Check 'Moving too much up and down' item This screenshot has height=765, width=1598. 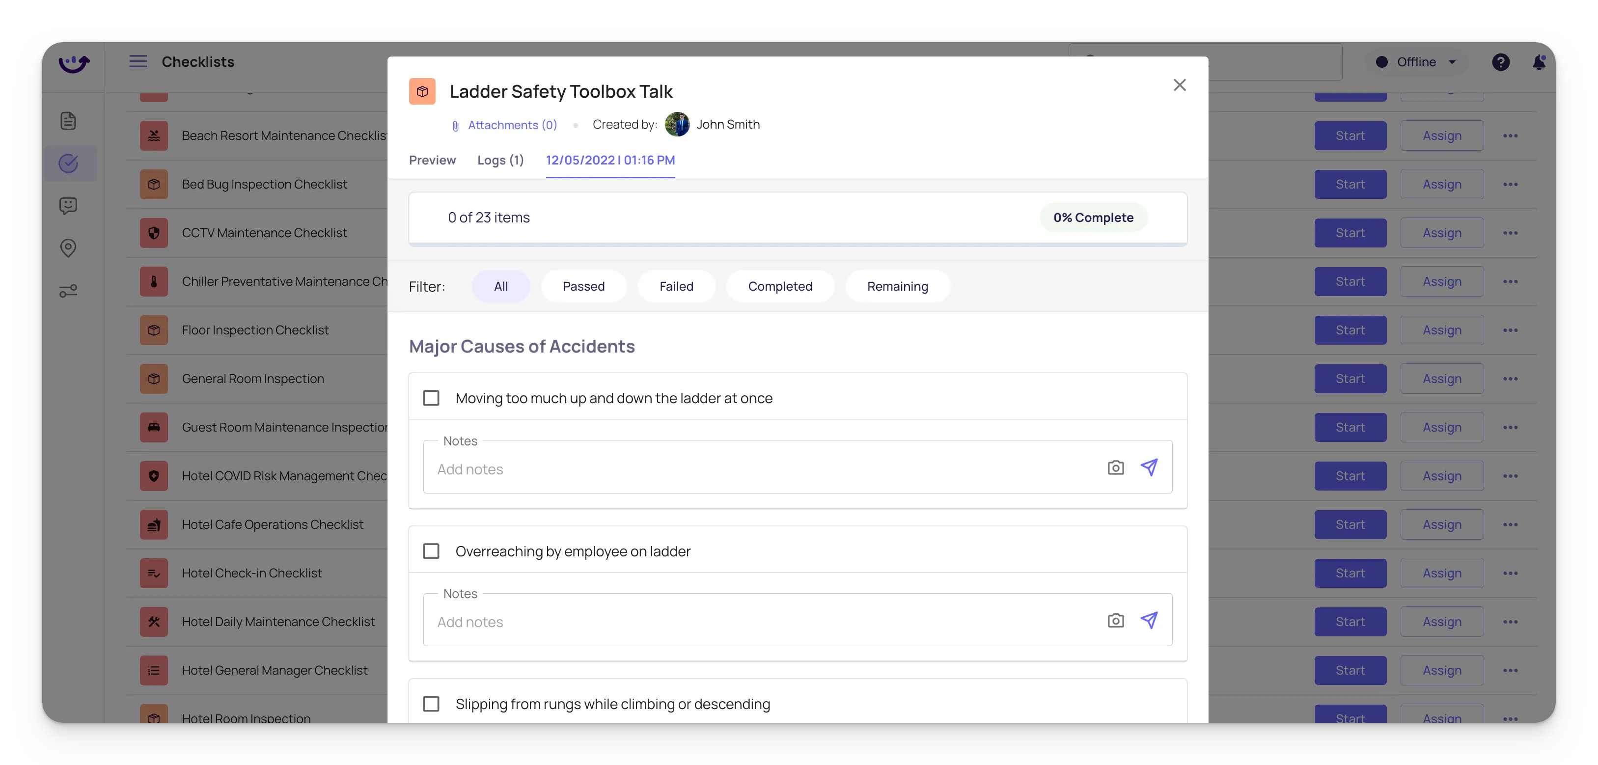(431, 398)
